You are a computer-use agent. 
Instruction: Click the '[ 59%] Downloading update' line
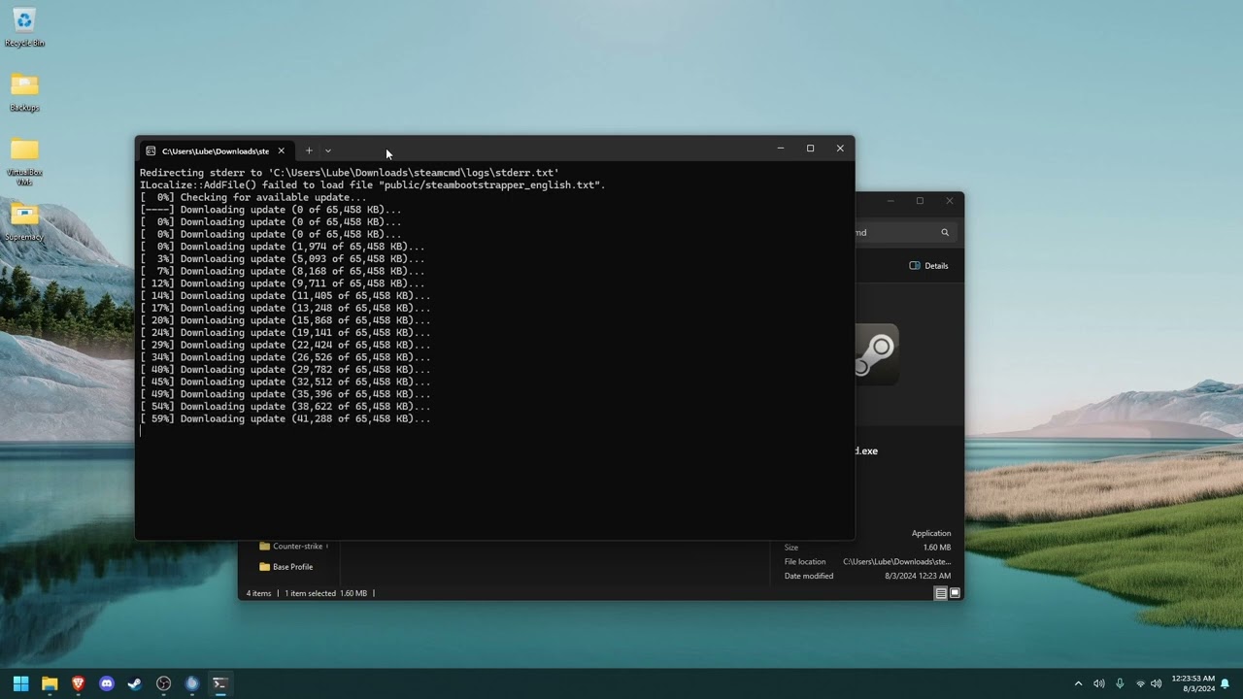(x=286, y=419)
